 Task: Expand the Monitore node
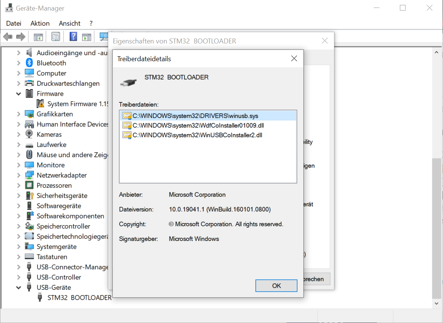[19, 165]
